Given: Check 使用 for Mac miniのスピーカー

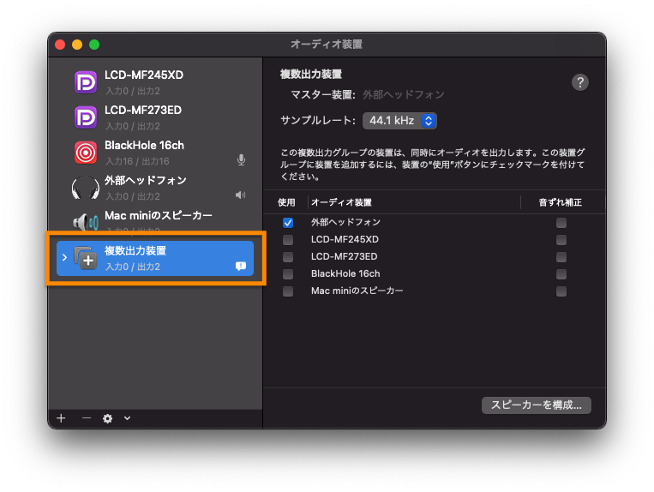Looking at the screenshot, I should pos(288,291).
